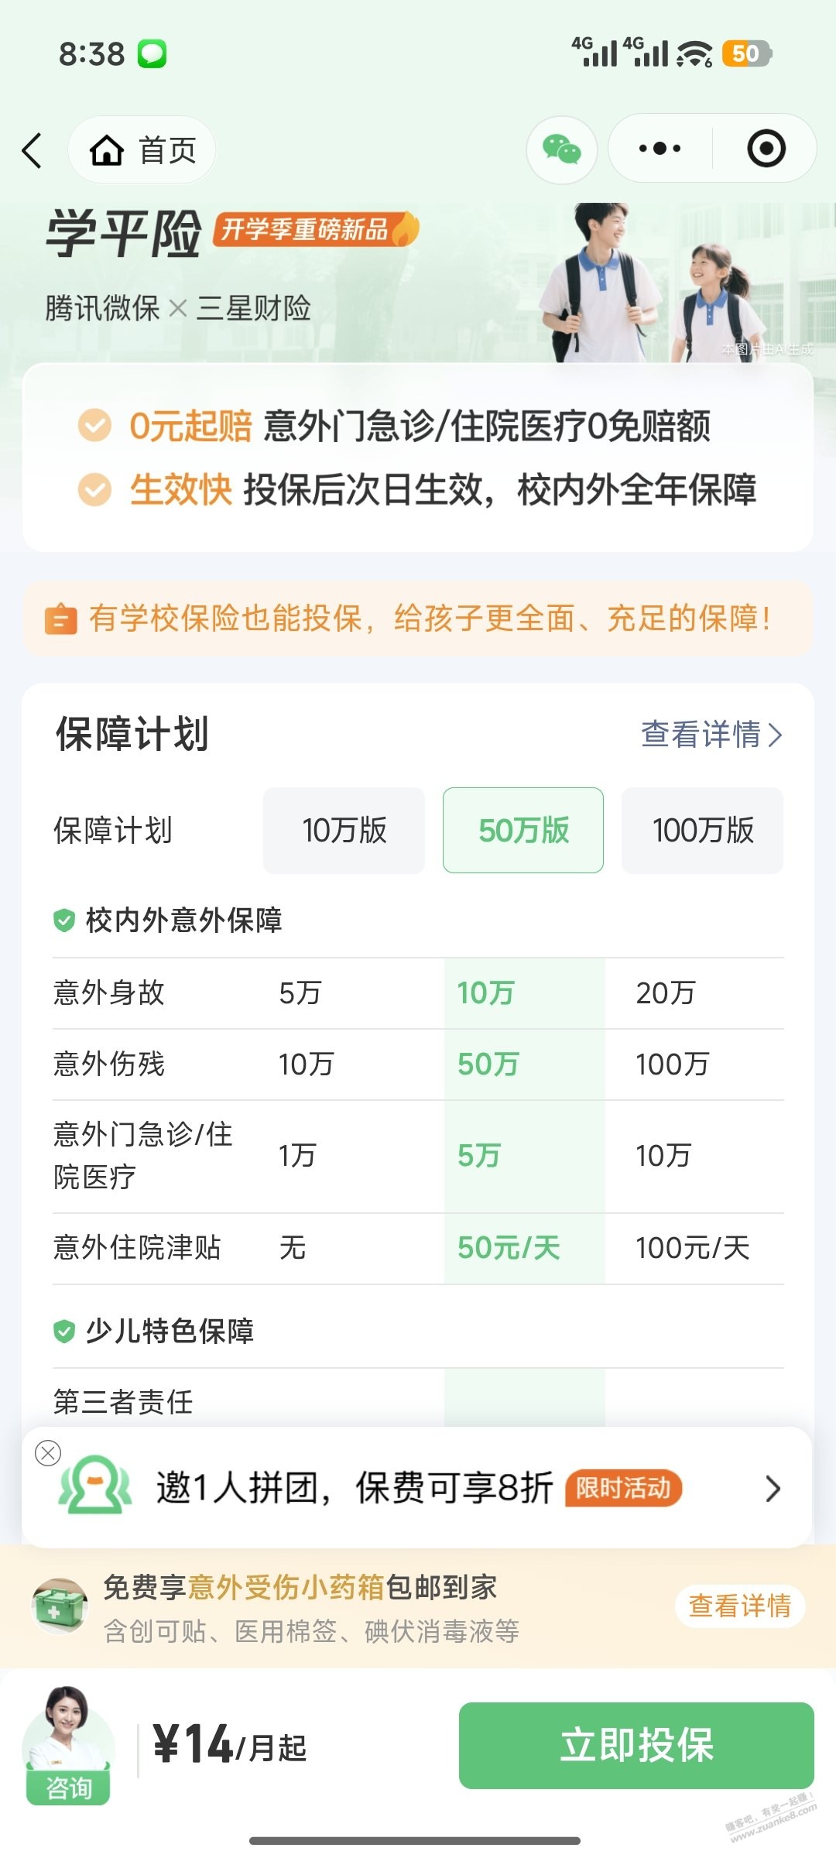This screenshot has width=836, height=1858.
Task: Tap the 100元/天 allowance value
Action: [693, 1247]
